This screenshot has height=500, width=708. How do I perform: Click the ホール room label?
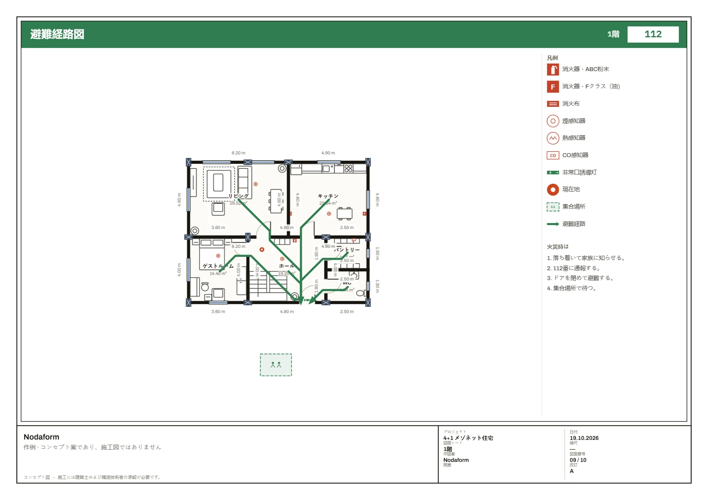286,266
